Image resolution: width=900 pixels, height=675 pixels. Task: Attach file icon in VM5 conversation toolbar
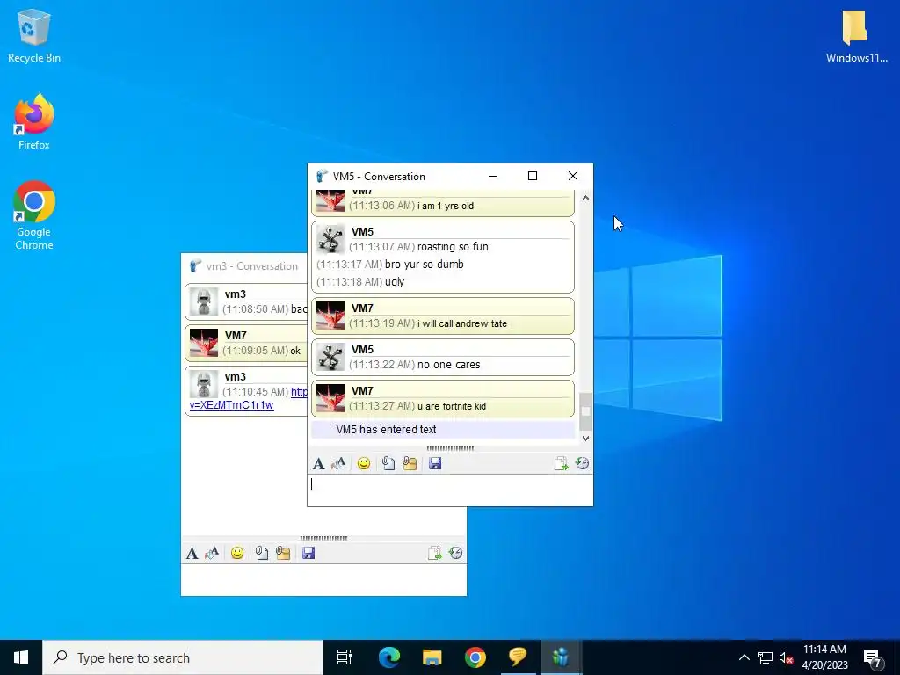pyautogui.click(x=388, y=463)
